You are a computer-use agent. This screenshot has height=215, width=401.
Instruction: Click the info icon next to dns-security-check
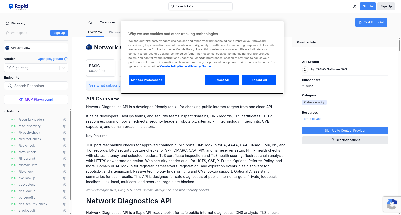[x=65, y=204]
